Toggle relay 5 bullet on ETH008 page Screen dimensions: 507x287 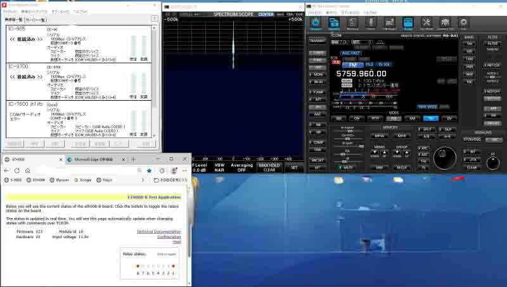pos(153,266)
